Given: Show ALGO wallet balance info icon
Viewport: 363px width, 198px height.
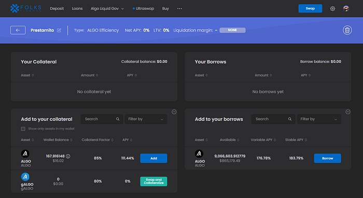Looking at the screenshot, I should tap(68, 156).
